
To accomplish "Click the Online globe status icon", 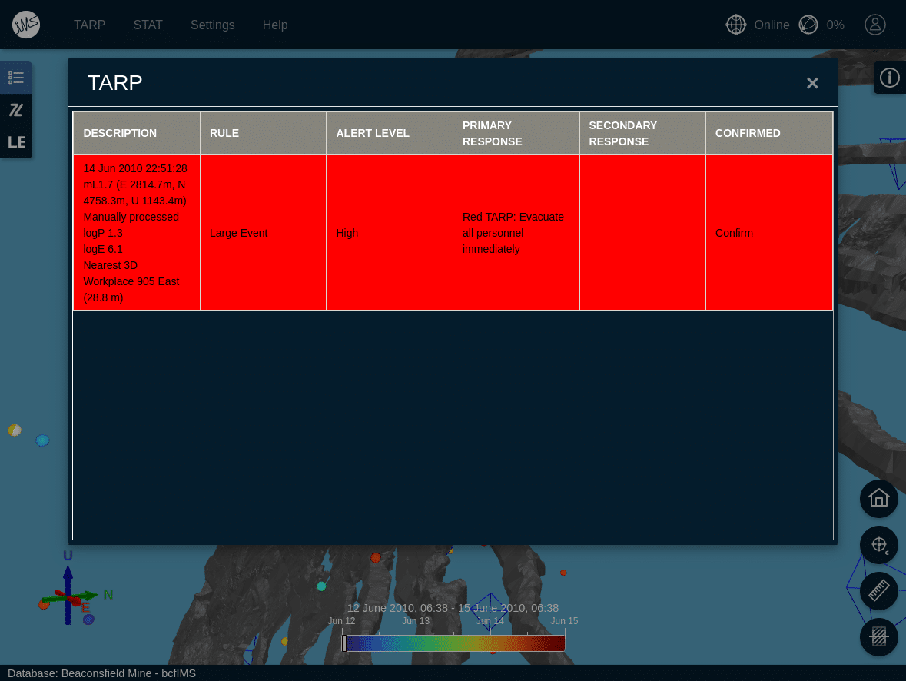I will click(x=736, y=25).
